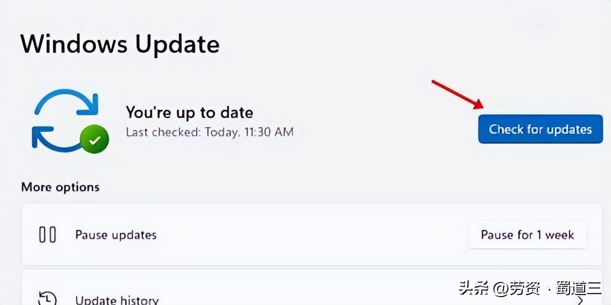
Task: Open the Update history label
Action: pos(117,300)
